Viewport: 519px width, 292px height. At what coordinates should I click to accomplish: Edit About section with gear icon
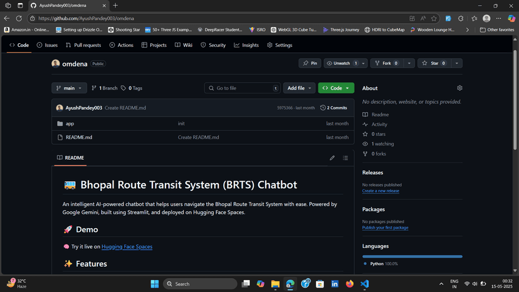click(x=459, y=88)
